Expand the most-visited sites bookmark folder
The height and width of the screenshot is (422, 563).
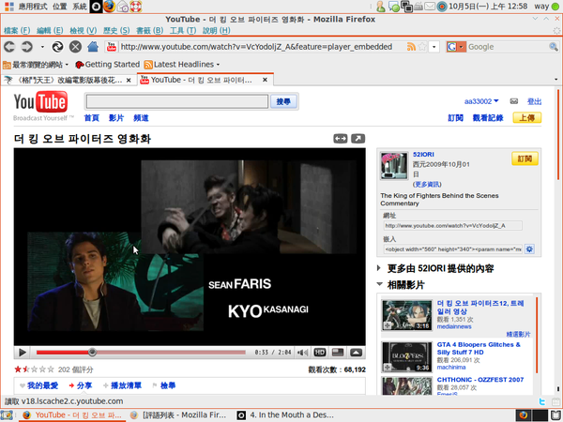point(36,65)
